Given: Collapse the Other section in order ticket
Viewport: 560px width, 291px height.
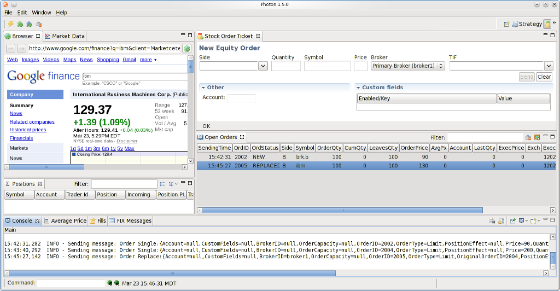Looking at the screenshot, I should (203, 88).
